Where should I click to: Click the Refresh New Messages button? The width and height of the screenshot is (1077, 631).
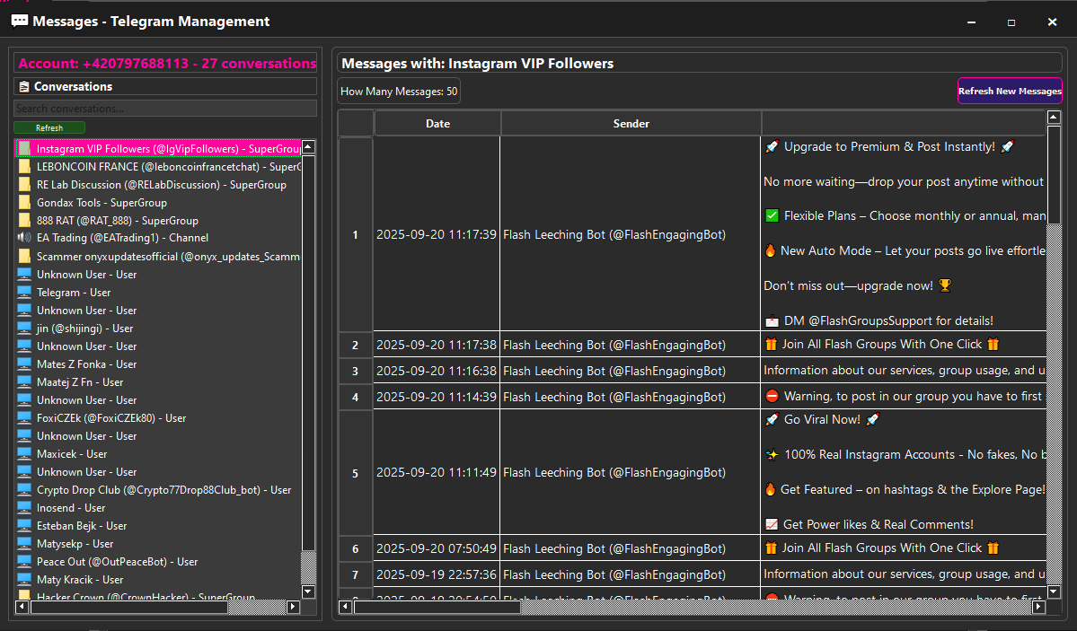(x=1010, y=91)
